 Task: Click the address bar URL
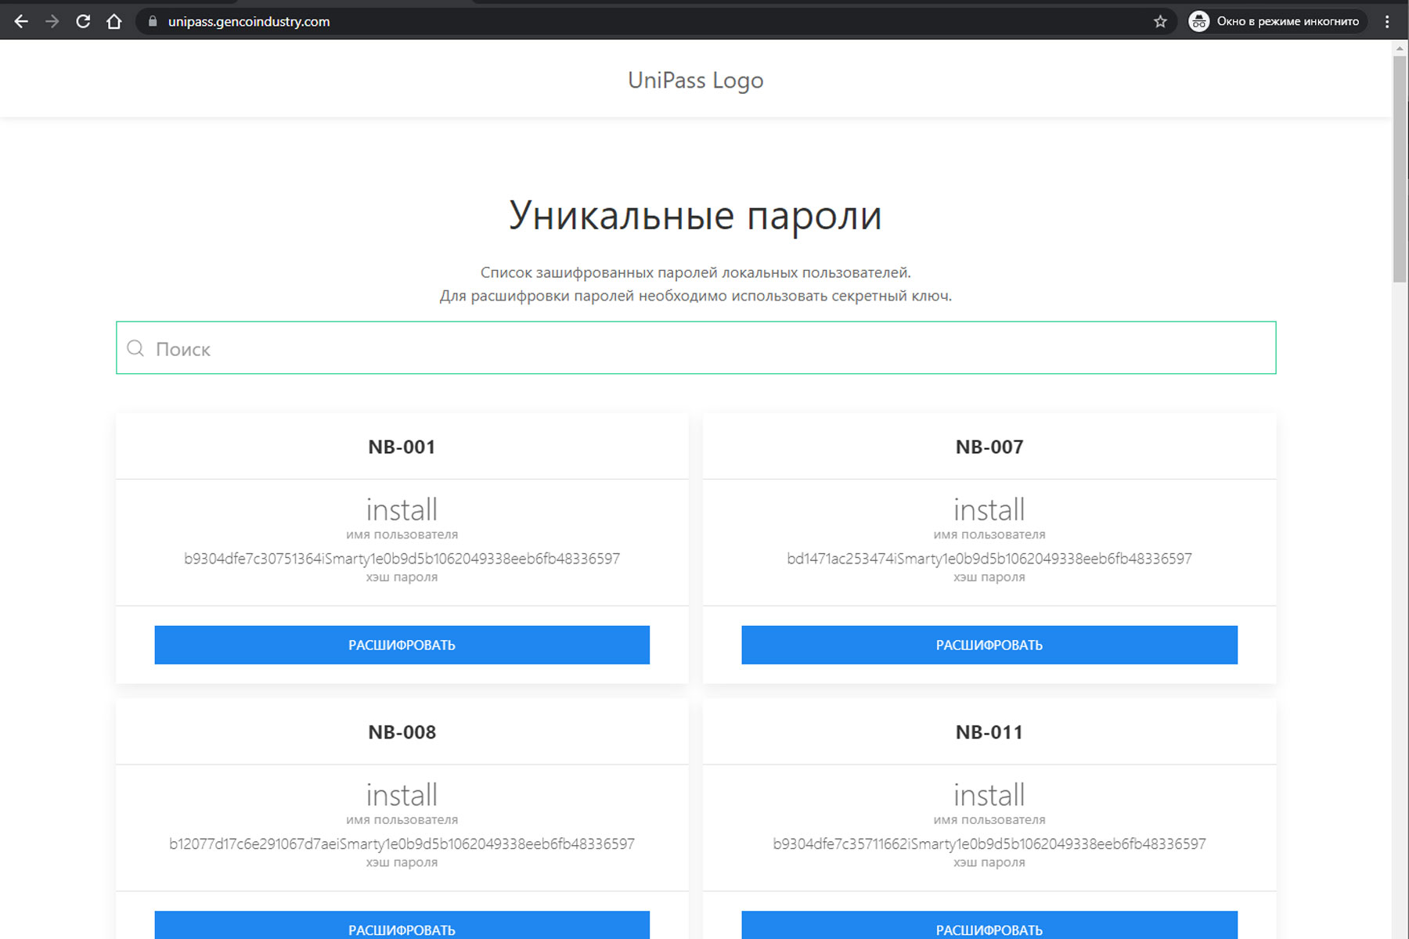[249, 22]
